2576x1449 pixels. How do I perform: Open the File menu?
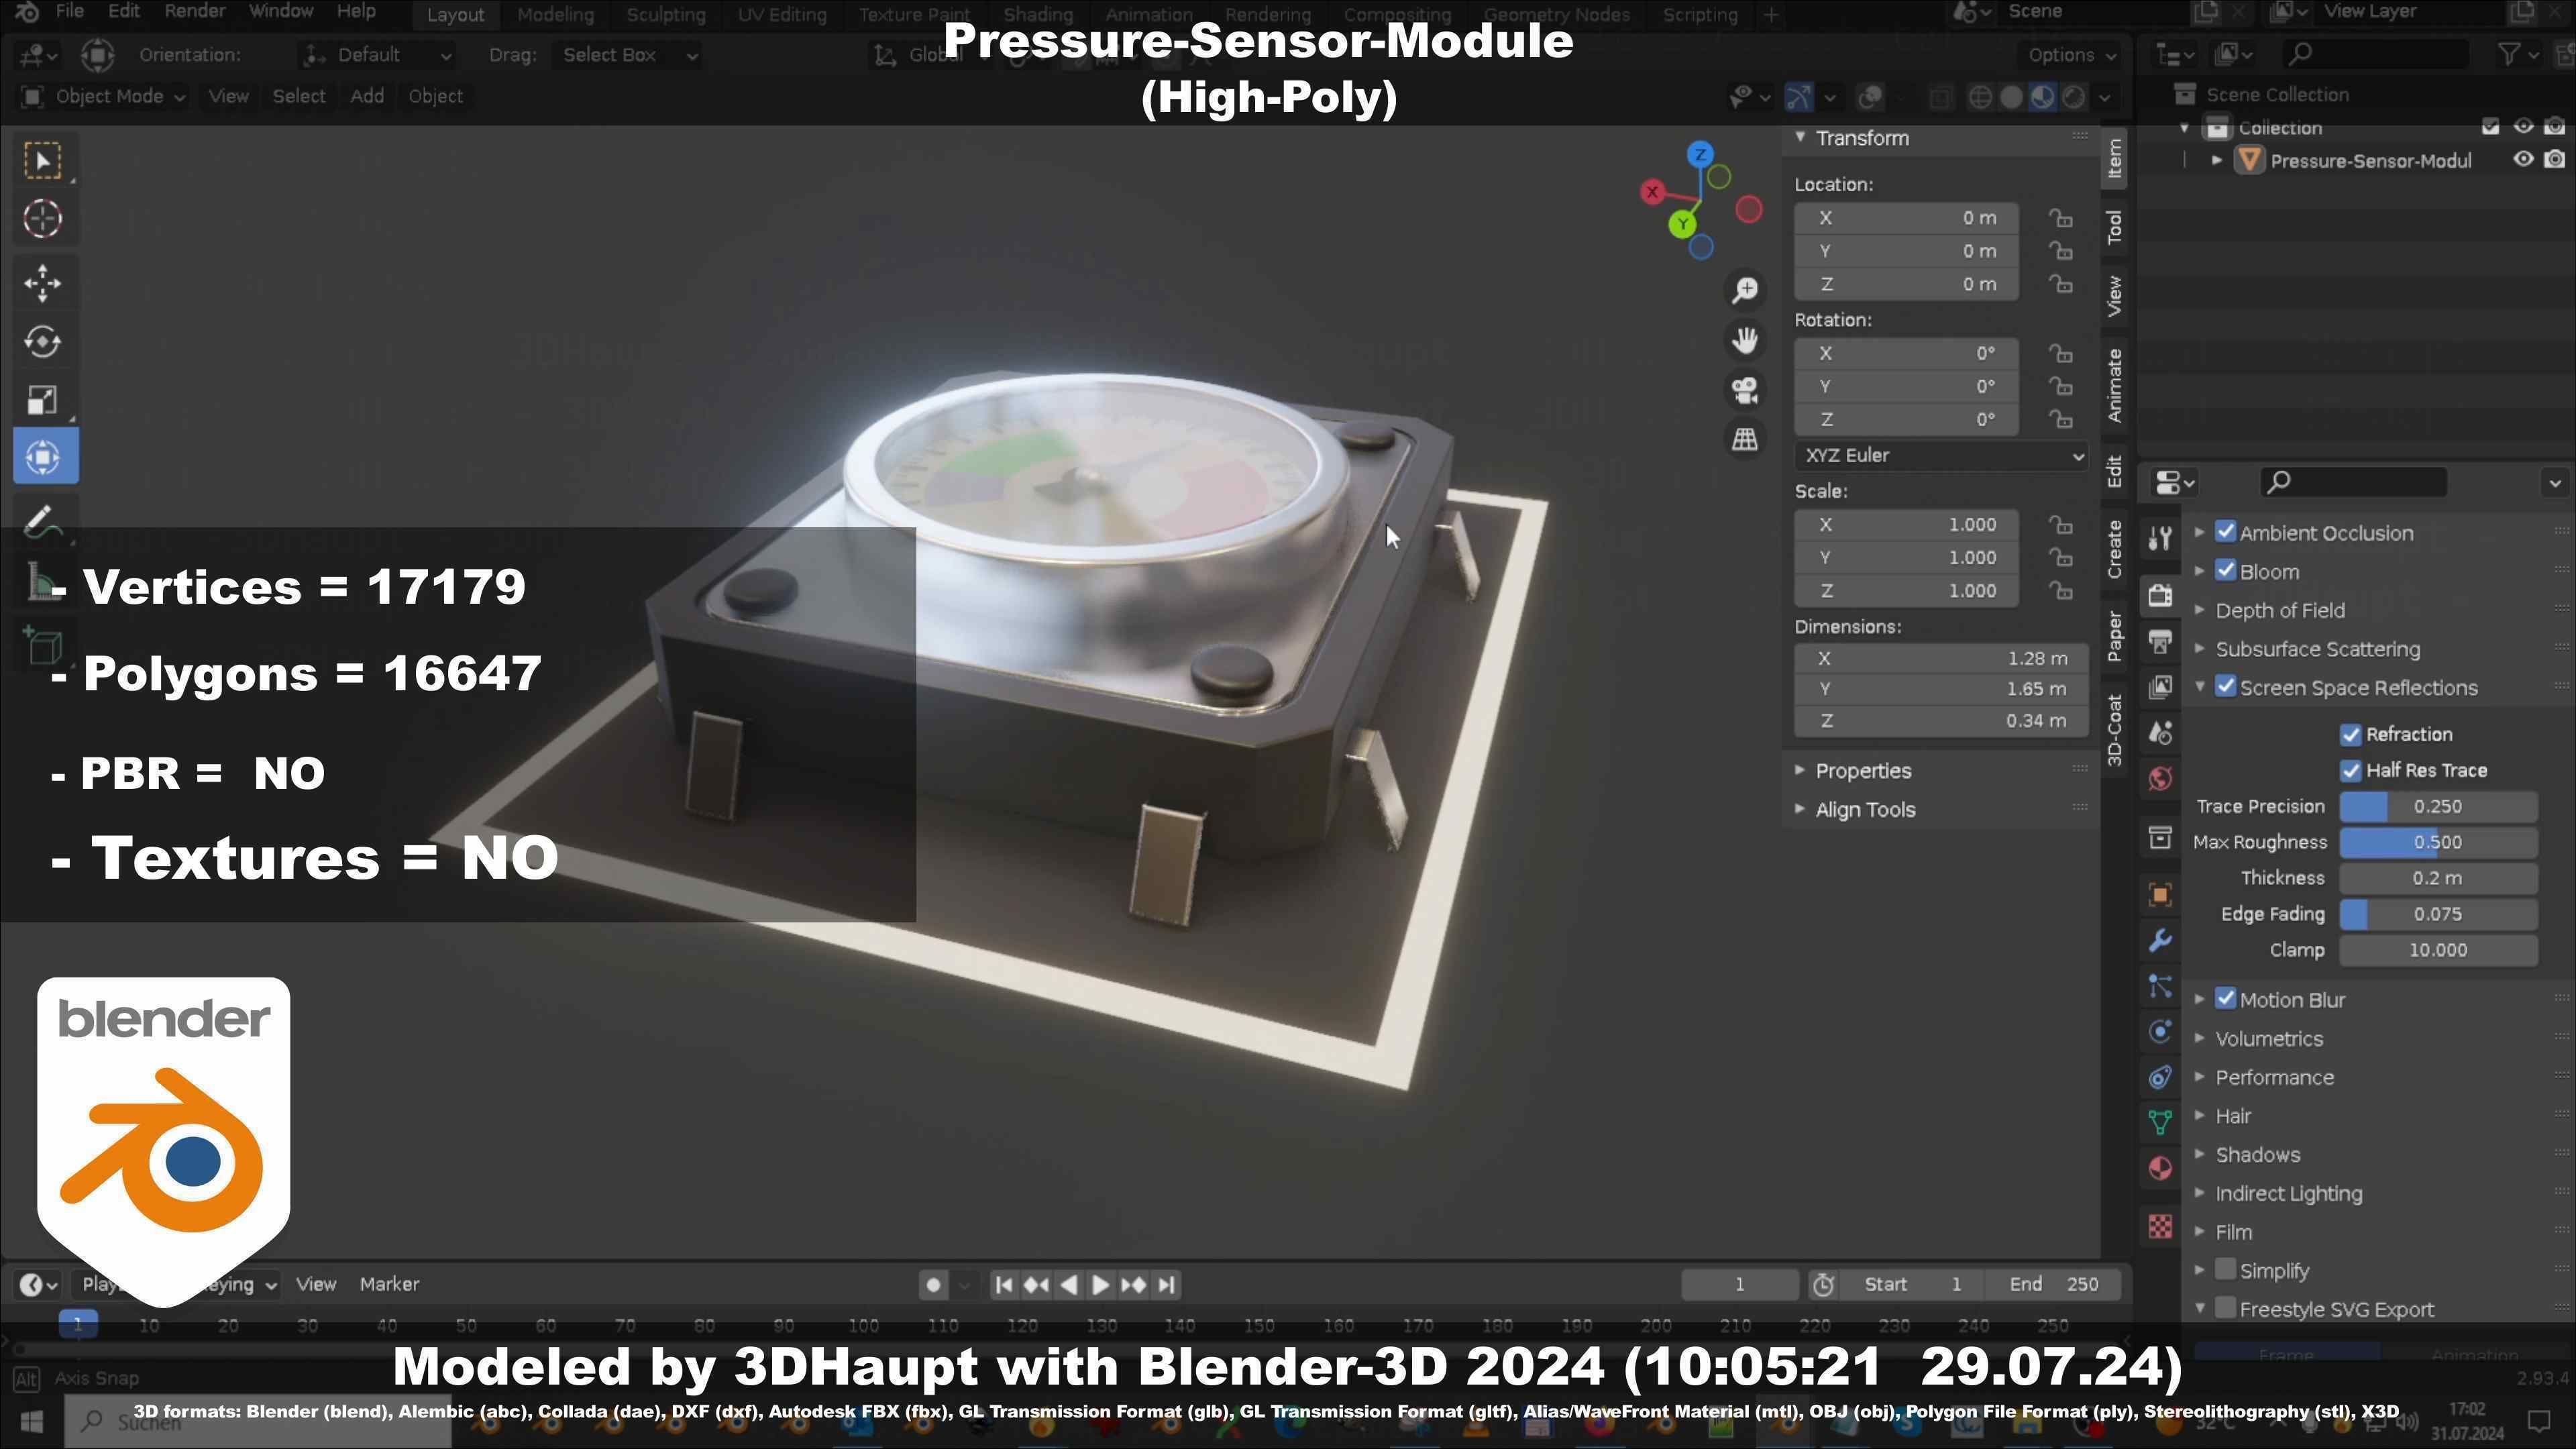(x=69, y=12)
